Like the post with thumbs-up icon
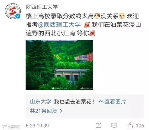 (130, 125)
